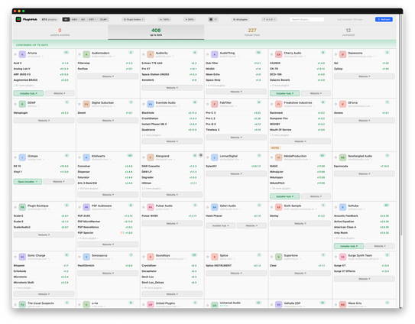This screenshot has height=324, width=415.
Task: Select the AU format filter
Action: click(83, 19)
